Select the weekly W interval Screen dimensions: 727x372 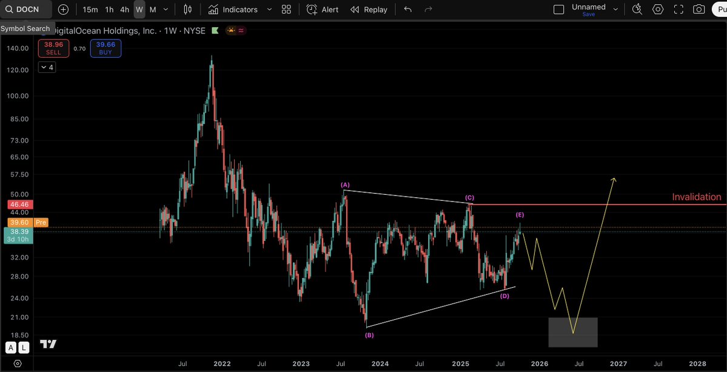139,9
